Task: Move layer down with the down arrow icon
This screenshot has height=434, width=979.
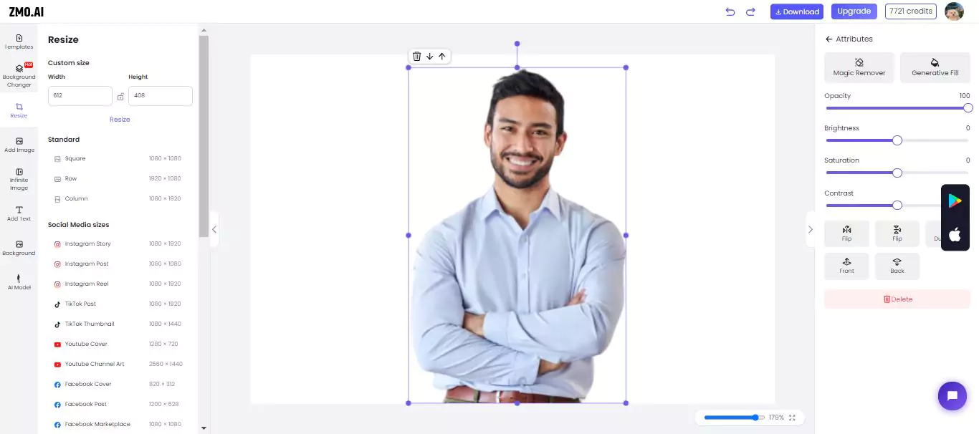Action: tap(429, 56)
